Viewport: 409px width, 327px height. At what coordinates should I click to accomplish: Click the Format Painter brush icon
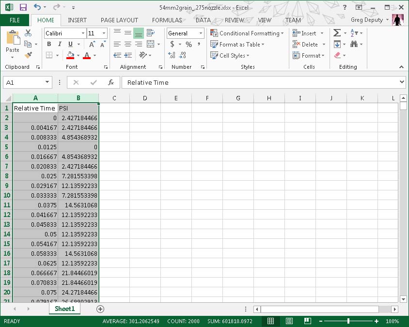pos(28,55)
